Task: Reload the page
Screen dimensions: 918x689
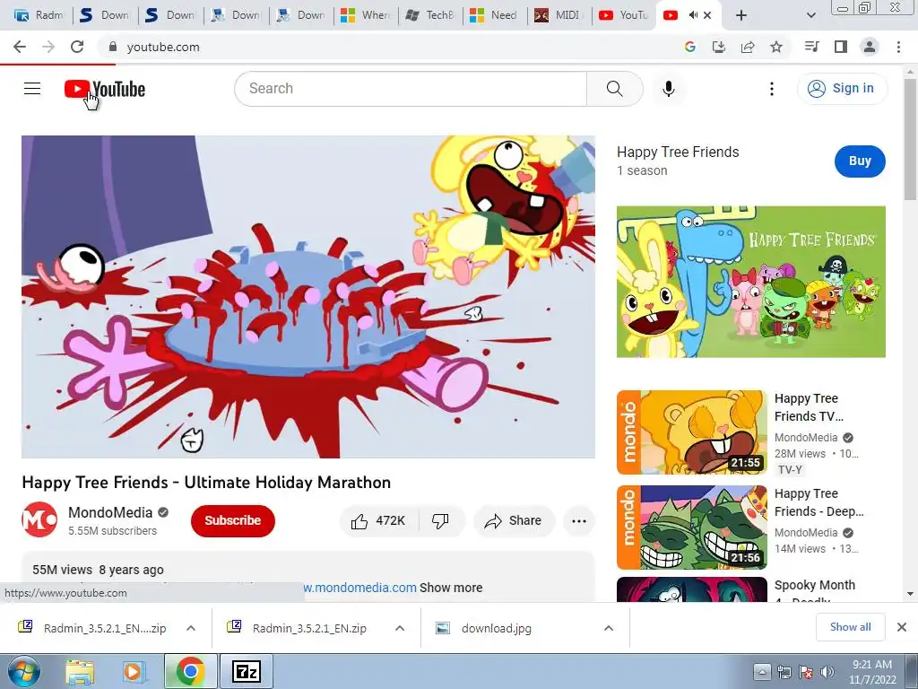Action: tap(77, 47)
